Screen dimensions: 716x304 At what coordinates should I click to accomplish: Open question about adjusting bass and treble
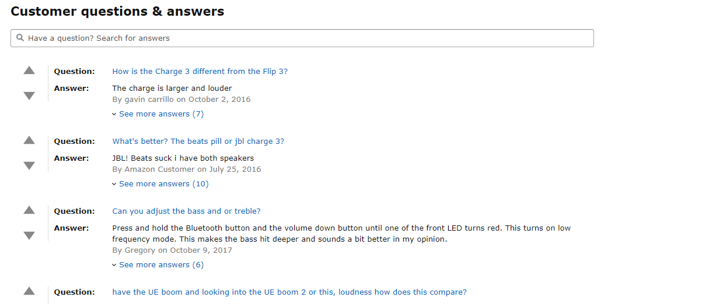coord(187,211)
